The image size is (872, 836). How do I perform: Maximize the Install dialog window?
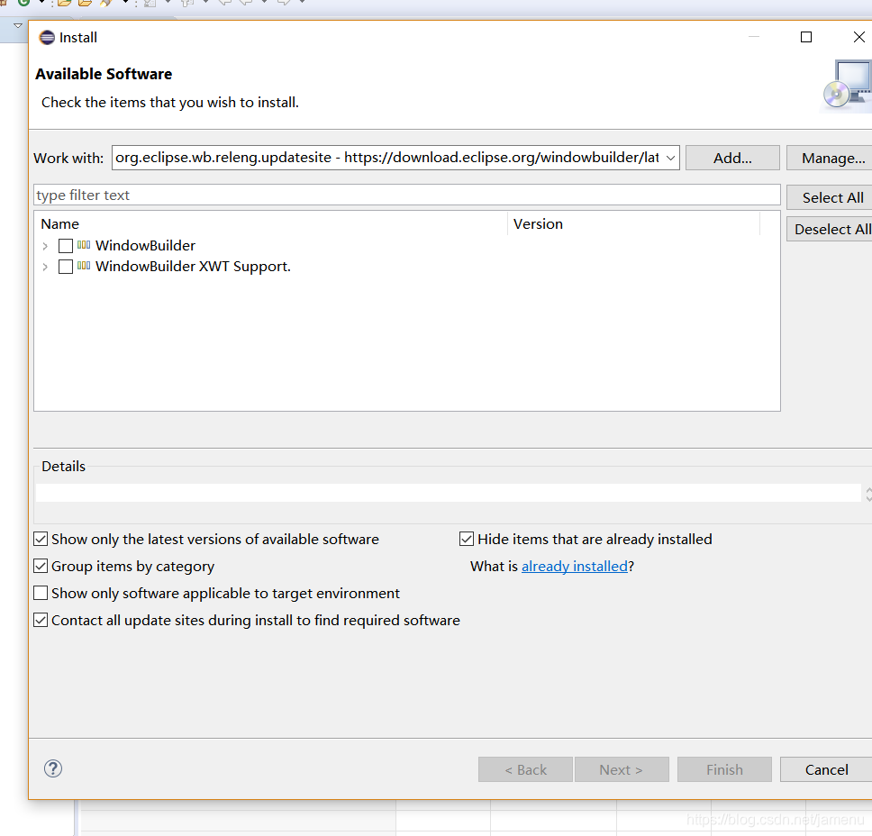tap(806, 37)
